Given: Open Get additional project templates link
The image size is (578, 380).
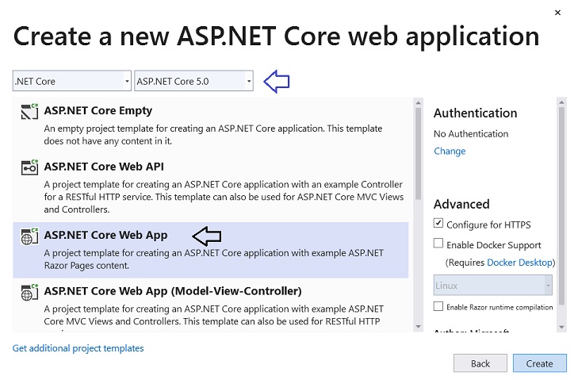Looking at the screenshot, I should click(78, 348).
